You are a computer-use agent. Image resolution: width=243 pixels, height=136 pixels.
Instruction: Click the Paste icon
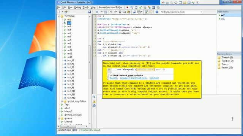(129, 12)
